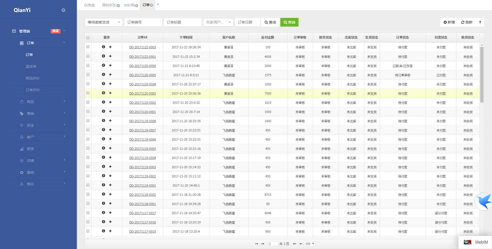Click the green 查询 search button
The image size is (492, 249).
[x=289, y=22]
